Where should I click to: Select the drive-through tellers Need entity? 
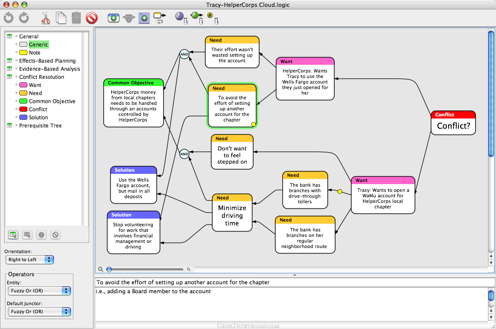point(305,190)
